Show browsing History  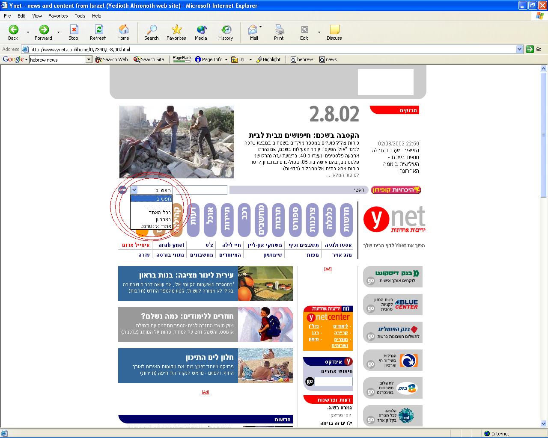226,33
